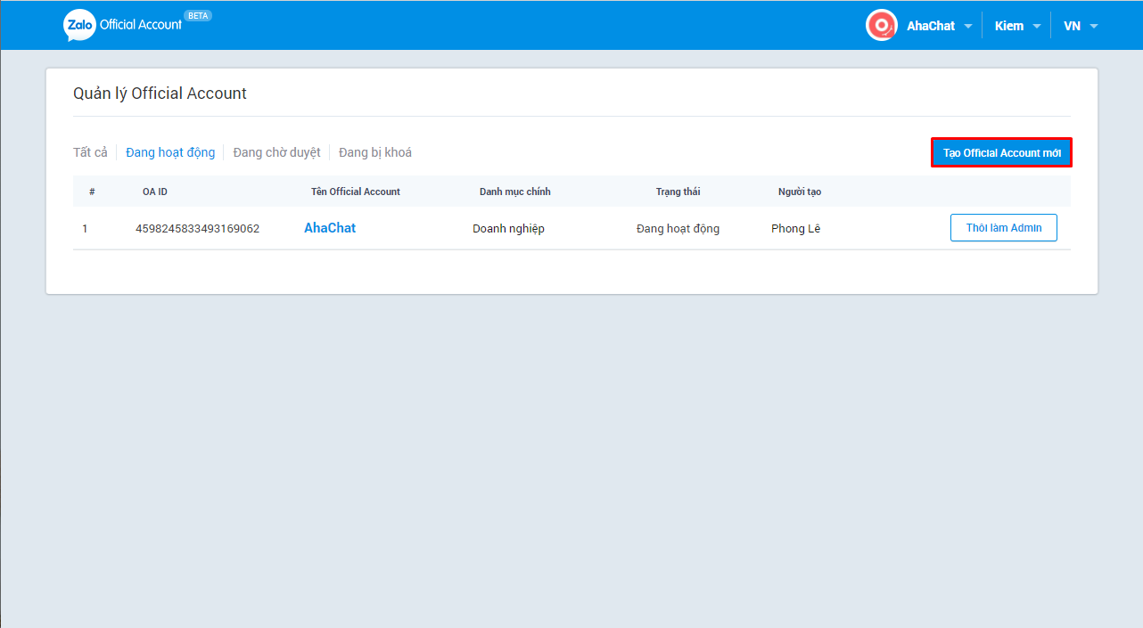1143x628 pixels.
Task: Click the Quản lý Official Account heading
Action: point(160,94)
